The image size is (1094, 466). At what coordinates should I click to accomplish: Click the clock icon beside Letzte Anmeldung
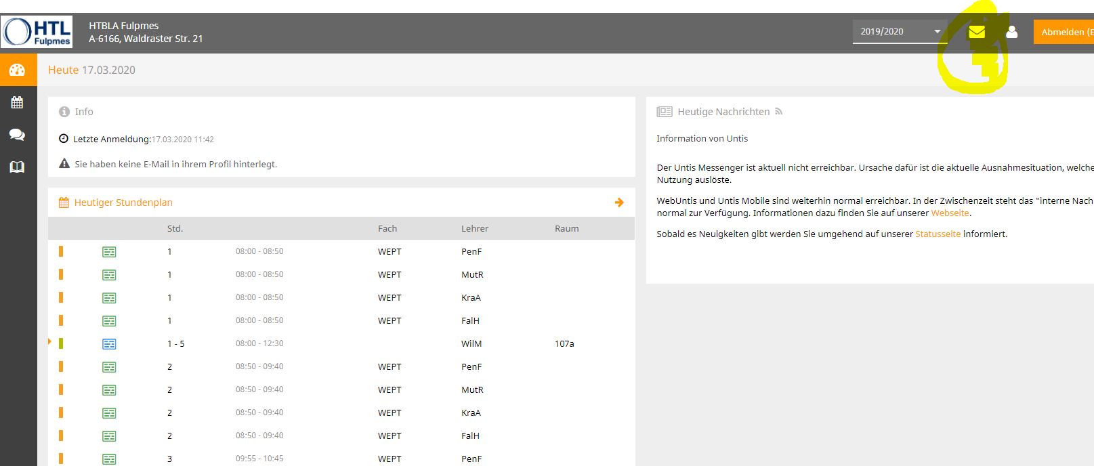pyautogui.click(x=64, y=139)
